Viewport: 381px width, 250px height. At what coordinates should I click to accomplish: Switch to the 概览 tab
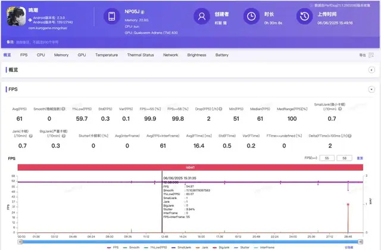[x=7, y=55]
